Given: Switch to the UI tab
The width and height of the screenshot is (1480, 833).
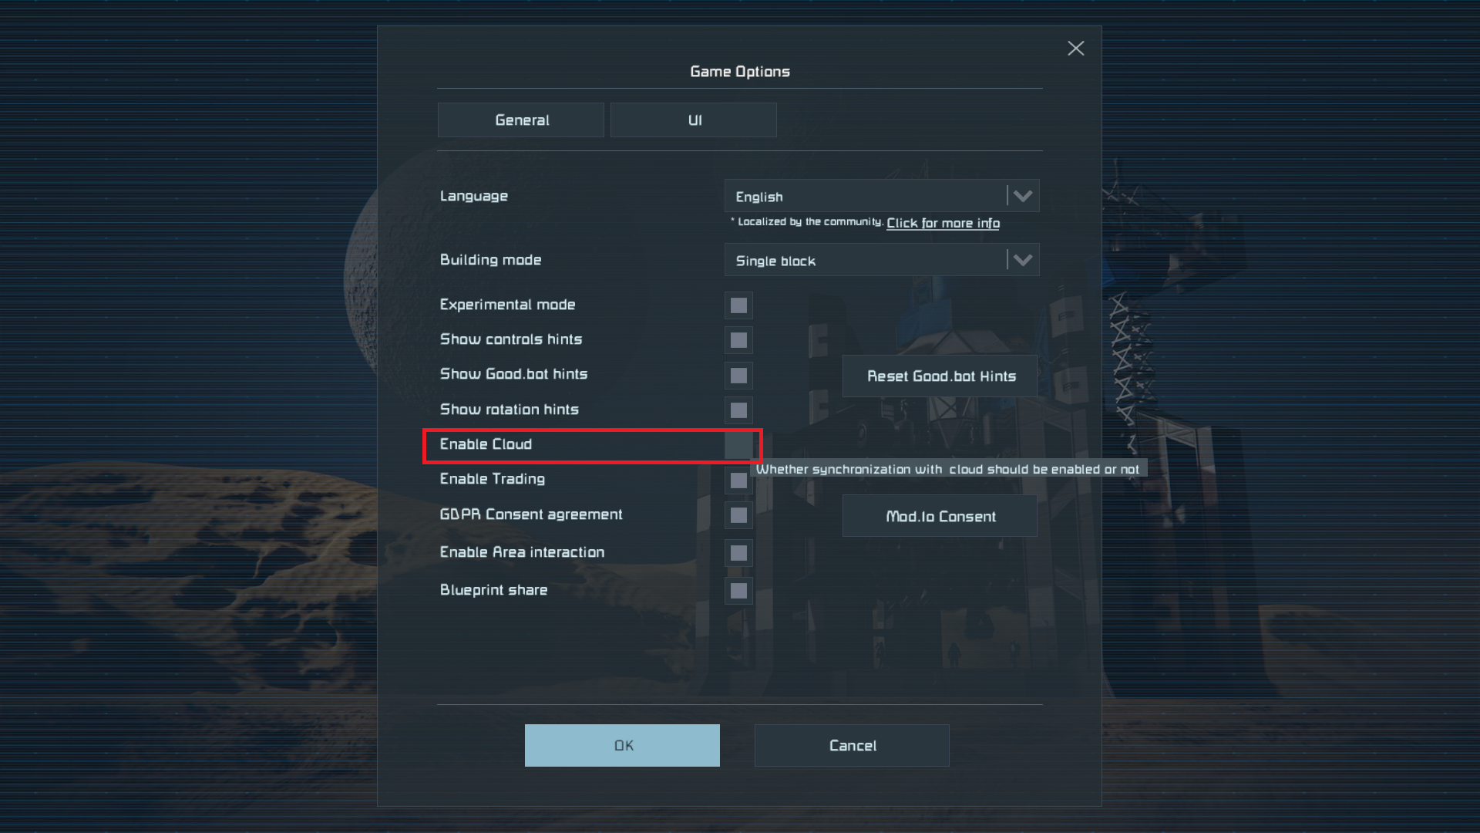Looking at the screenshot, I should 694,120.
